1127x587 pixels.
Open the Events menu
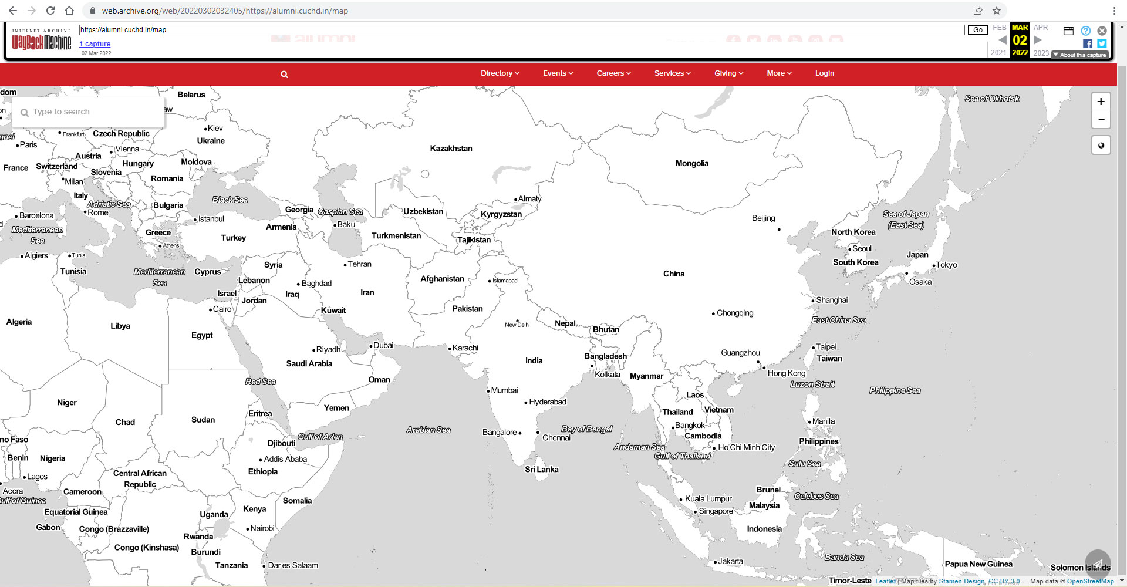[x=558, y=73]
